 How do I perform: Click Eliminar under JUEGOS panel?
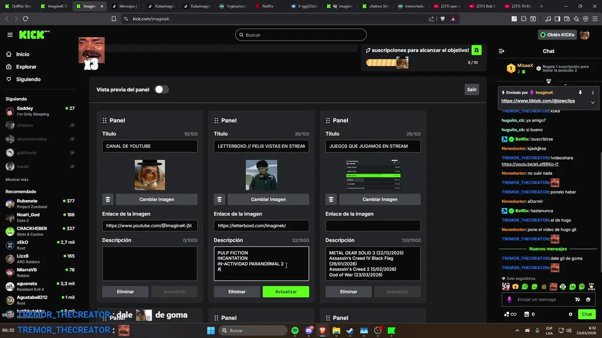pyautogui.click(x=349, y=292)
